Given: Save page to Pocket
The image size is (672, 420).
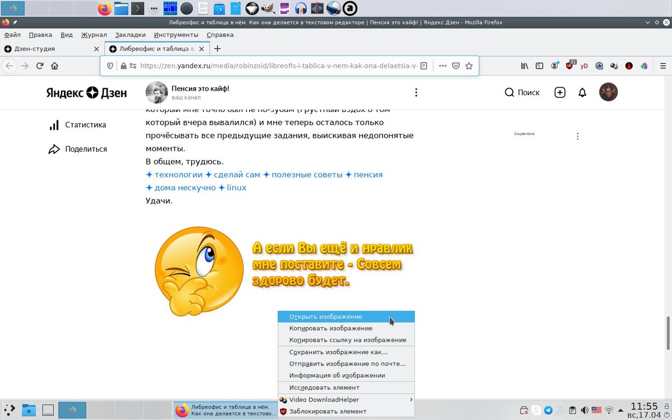Looking at the screenshot, I should pos(456,66).
